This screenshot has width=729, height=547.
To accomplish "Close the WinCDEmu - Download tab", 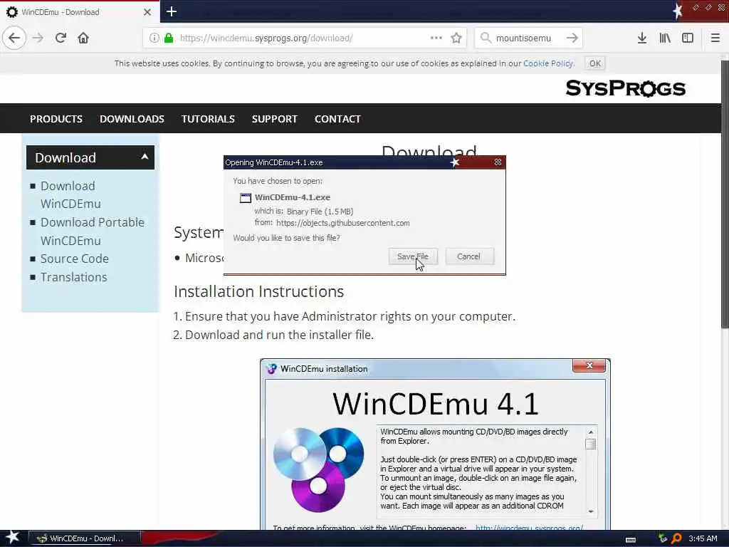I will (x=147, y=12).
